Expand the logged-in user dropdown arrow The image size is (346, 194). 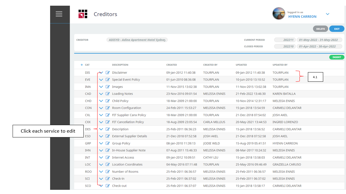328,14
